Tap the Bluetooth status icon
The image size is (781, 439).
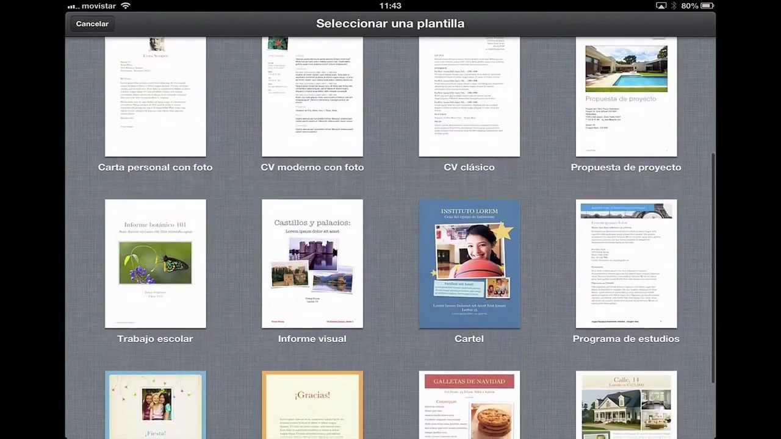pyautogui.click(x=674, y=5)
